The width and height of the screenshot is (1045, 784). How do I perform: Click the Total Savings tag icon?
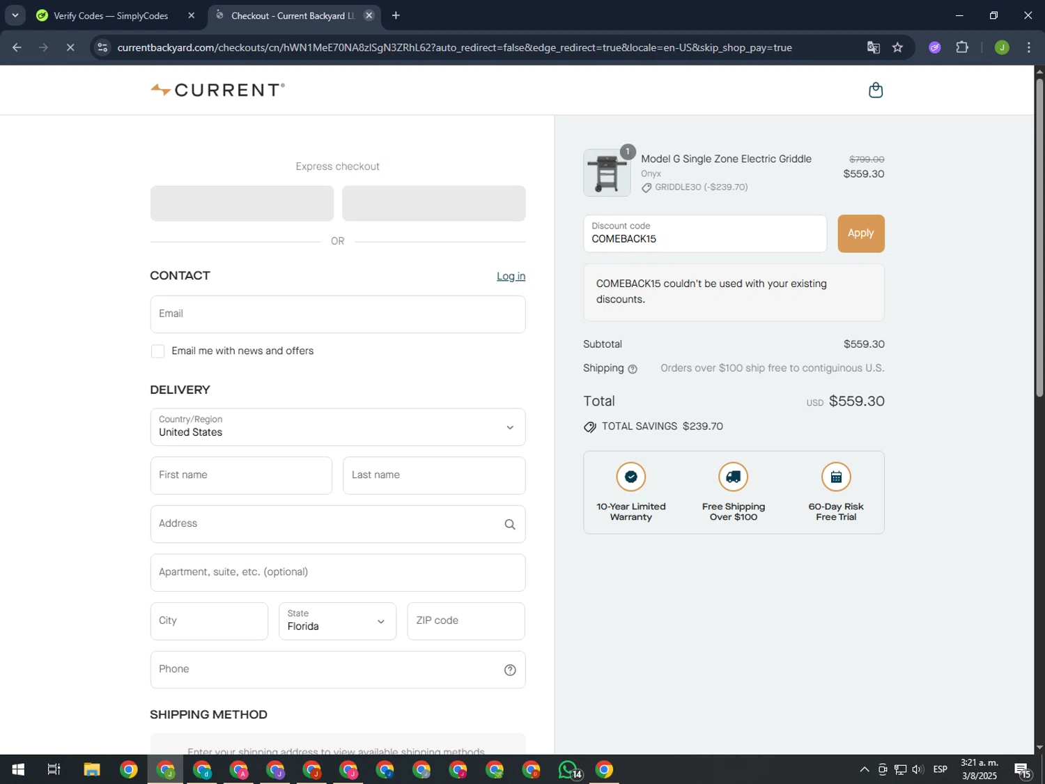(x=590, y=427)
